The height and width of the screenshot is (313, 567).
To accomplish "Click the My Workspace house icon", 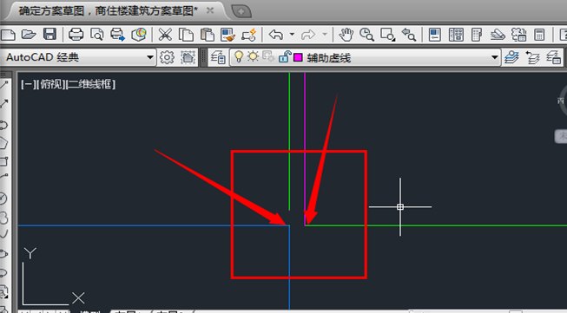I will [x=188, y=57].
